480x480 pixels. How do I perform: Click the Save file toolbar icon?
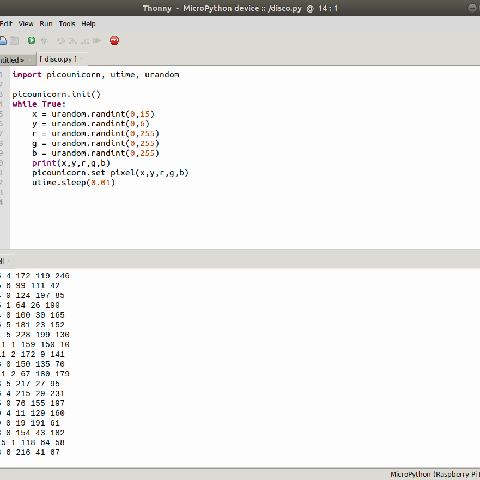point(14,40)
